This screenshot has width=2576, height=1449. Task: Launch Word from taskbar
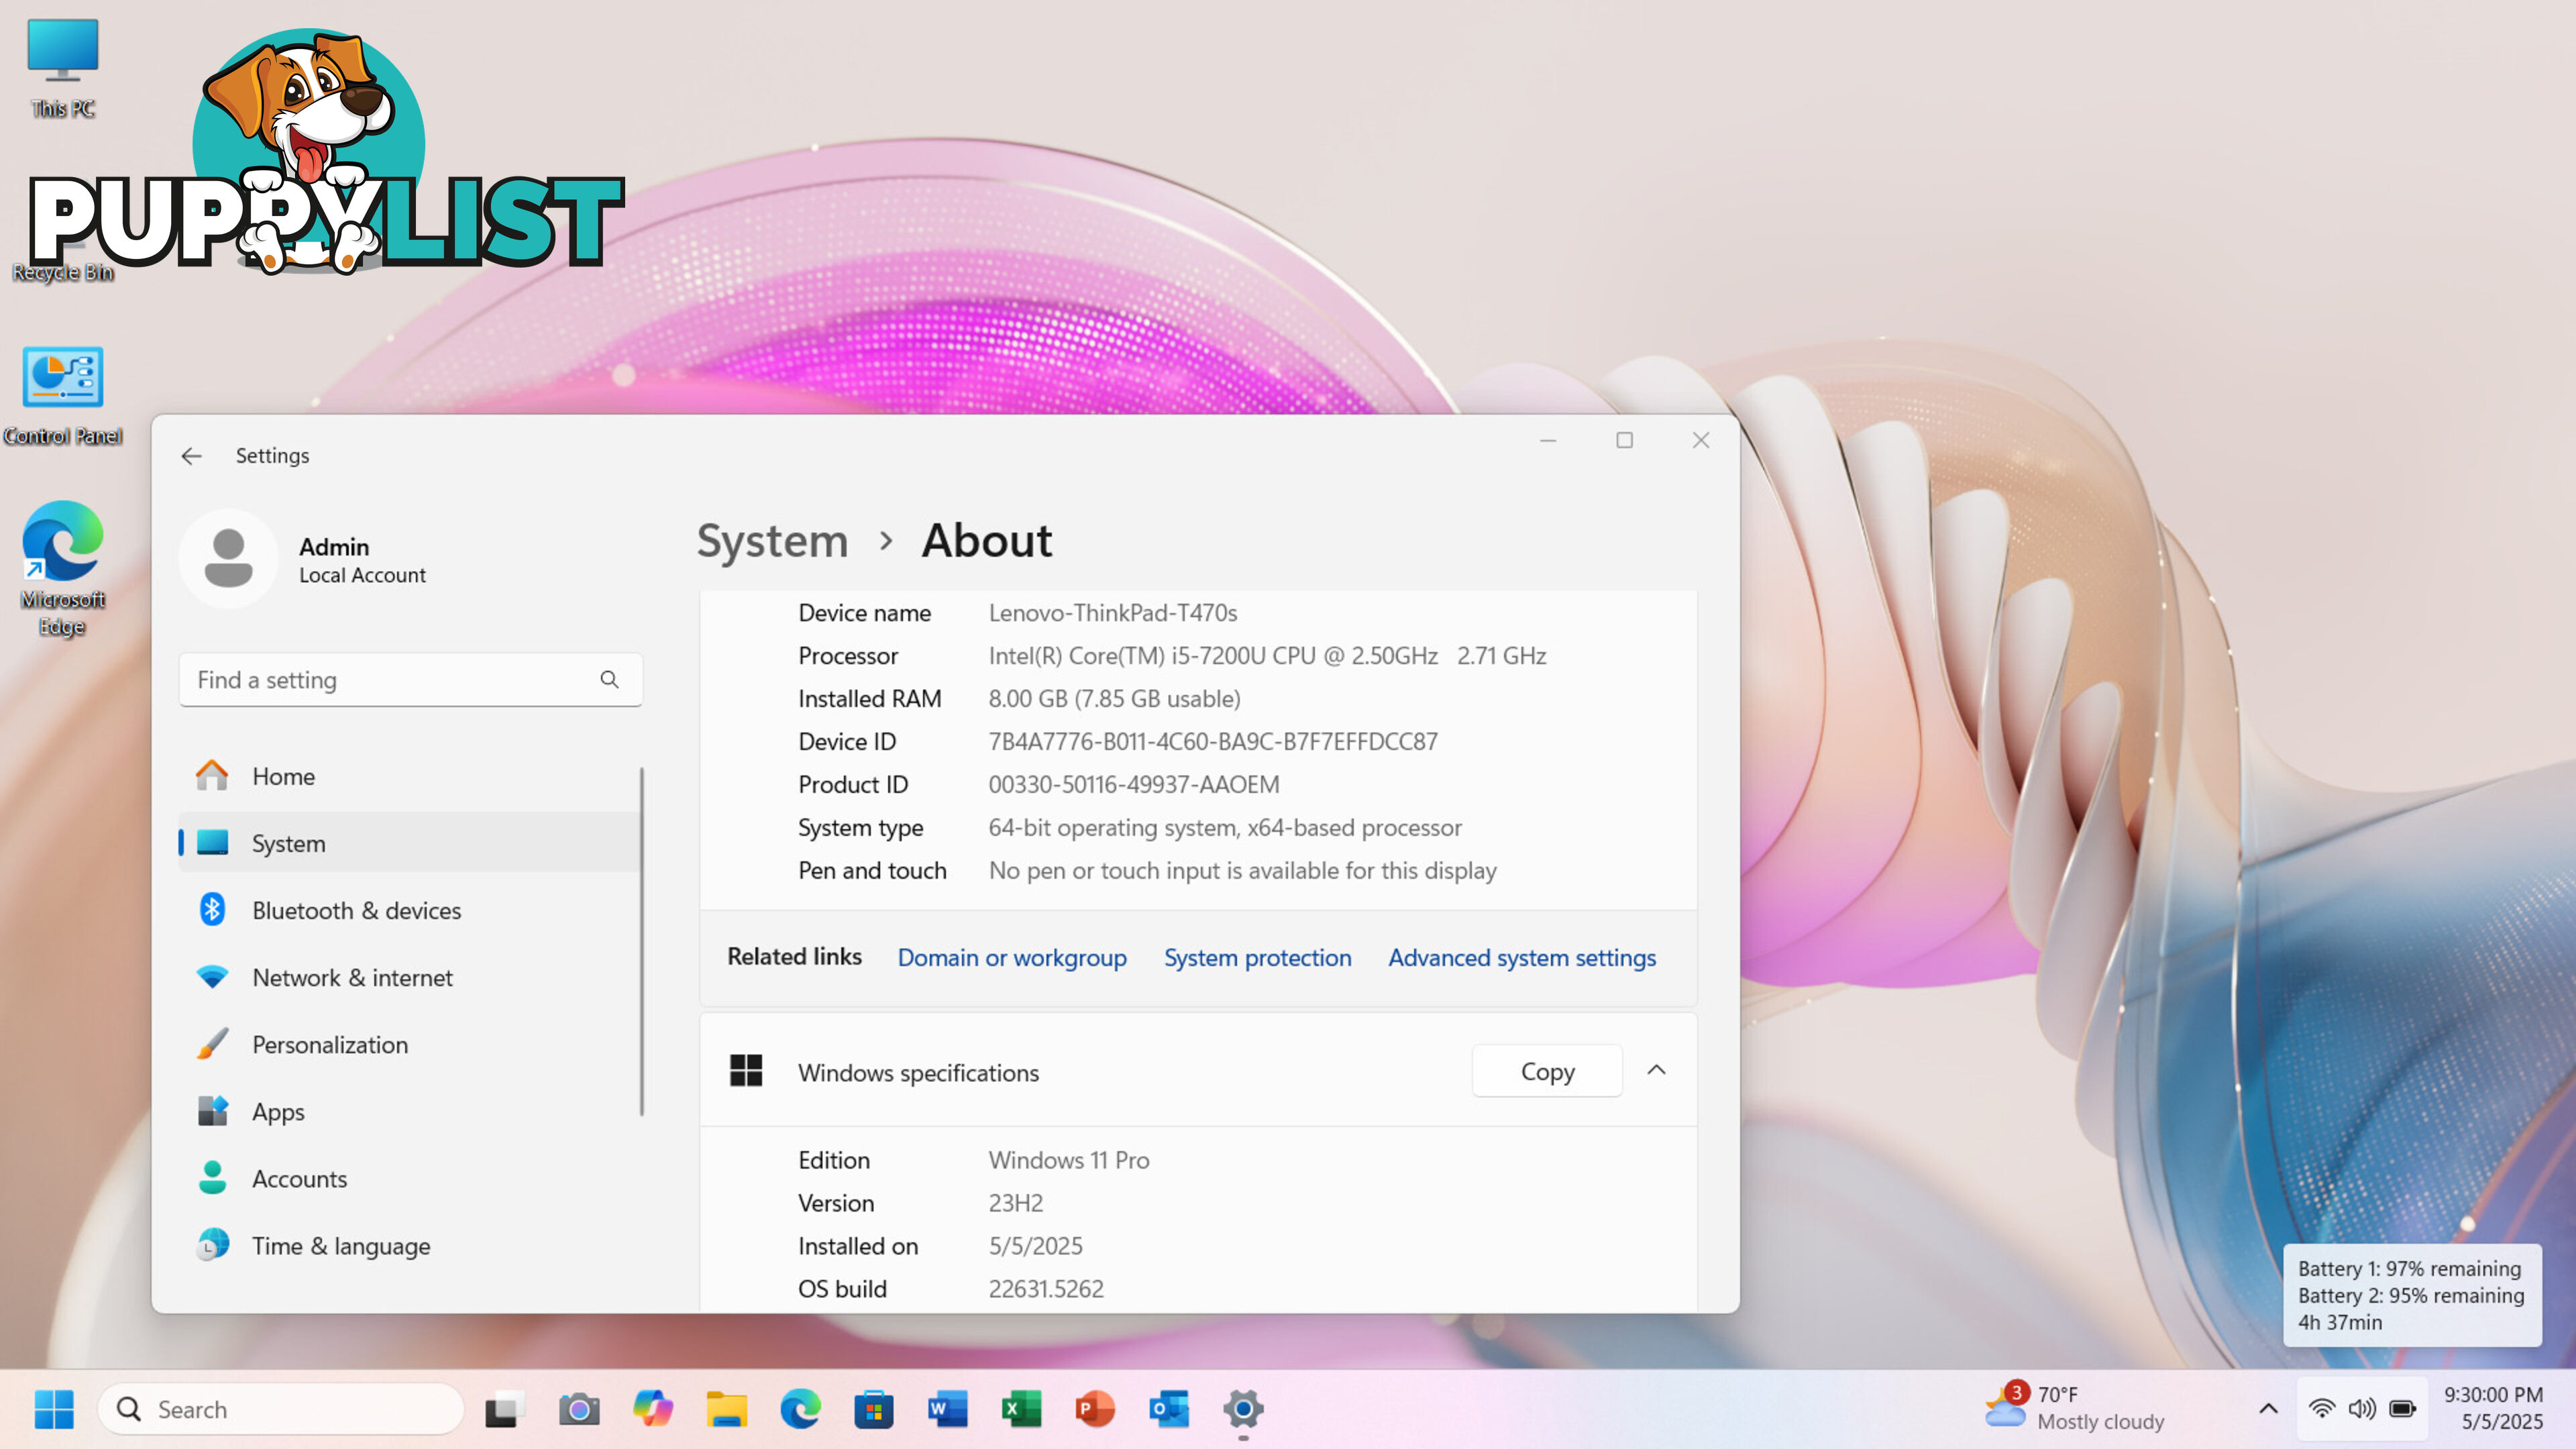tap(948, 1409)
